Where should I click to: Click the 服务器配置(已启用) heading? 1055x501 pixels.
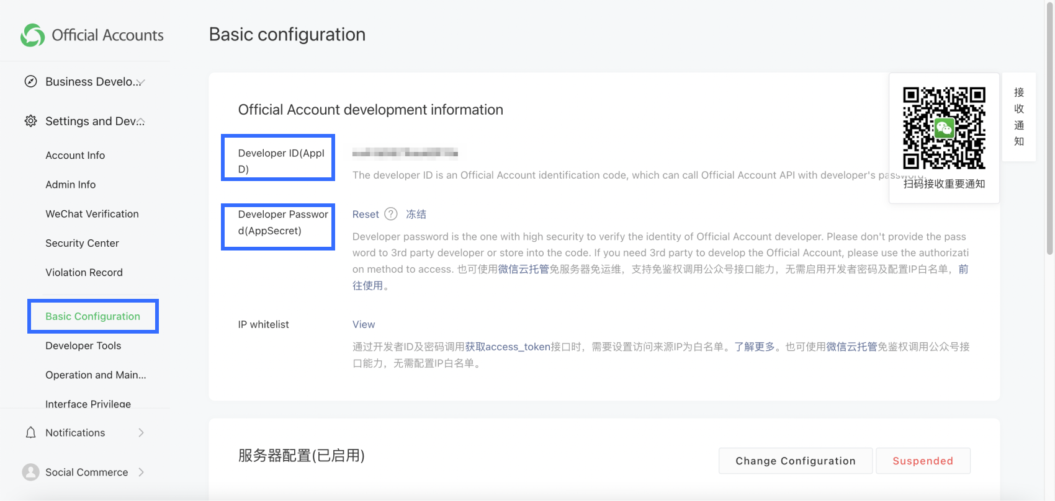pos(302,456)
